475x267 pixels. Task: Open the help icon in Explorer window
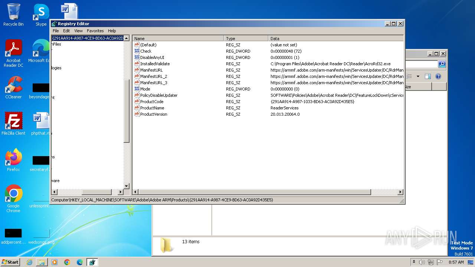(x=438, y=76)
